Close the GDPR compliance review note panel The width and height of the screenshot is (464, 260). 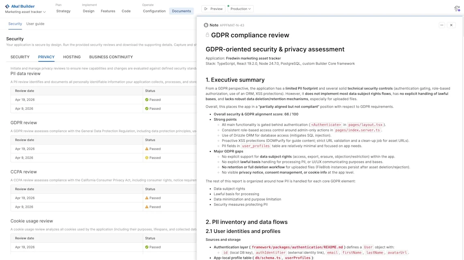[x=451, y=25]
